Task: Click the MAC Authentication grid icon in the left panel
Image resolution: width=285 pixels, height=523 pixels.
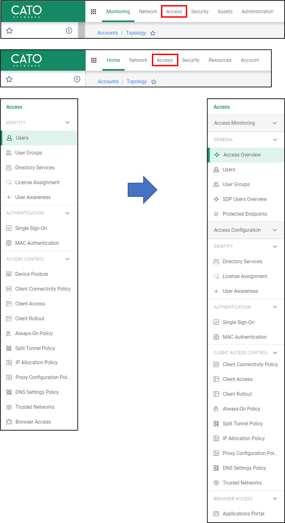Action: (9, 243)
